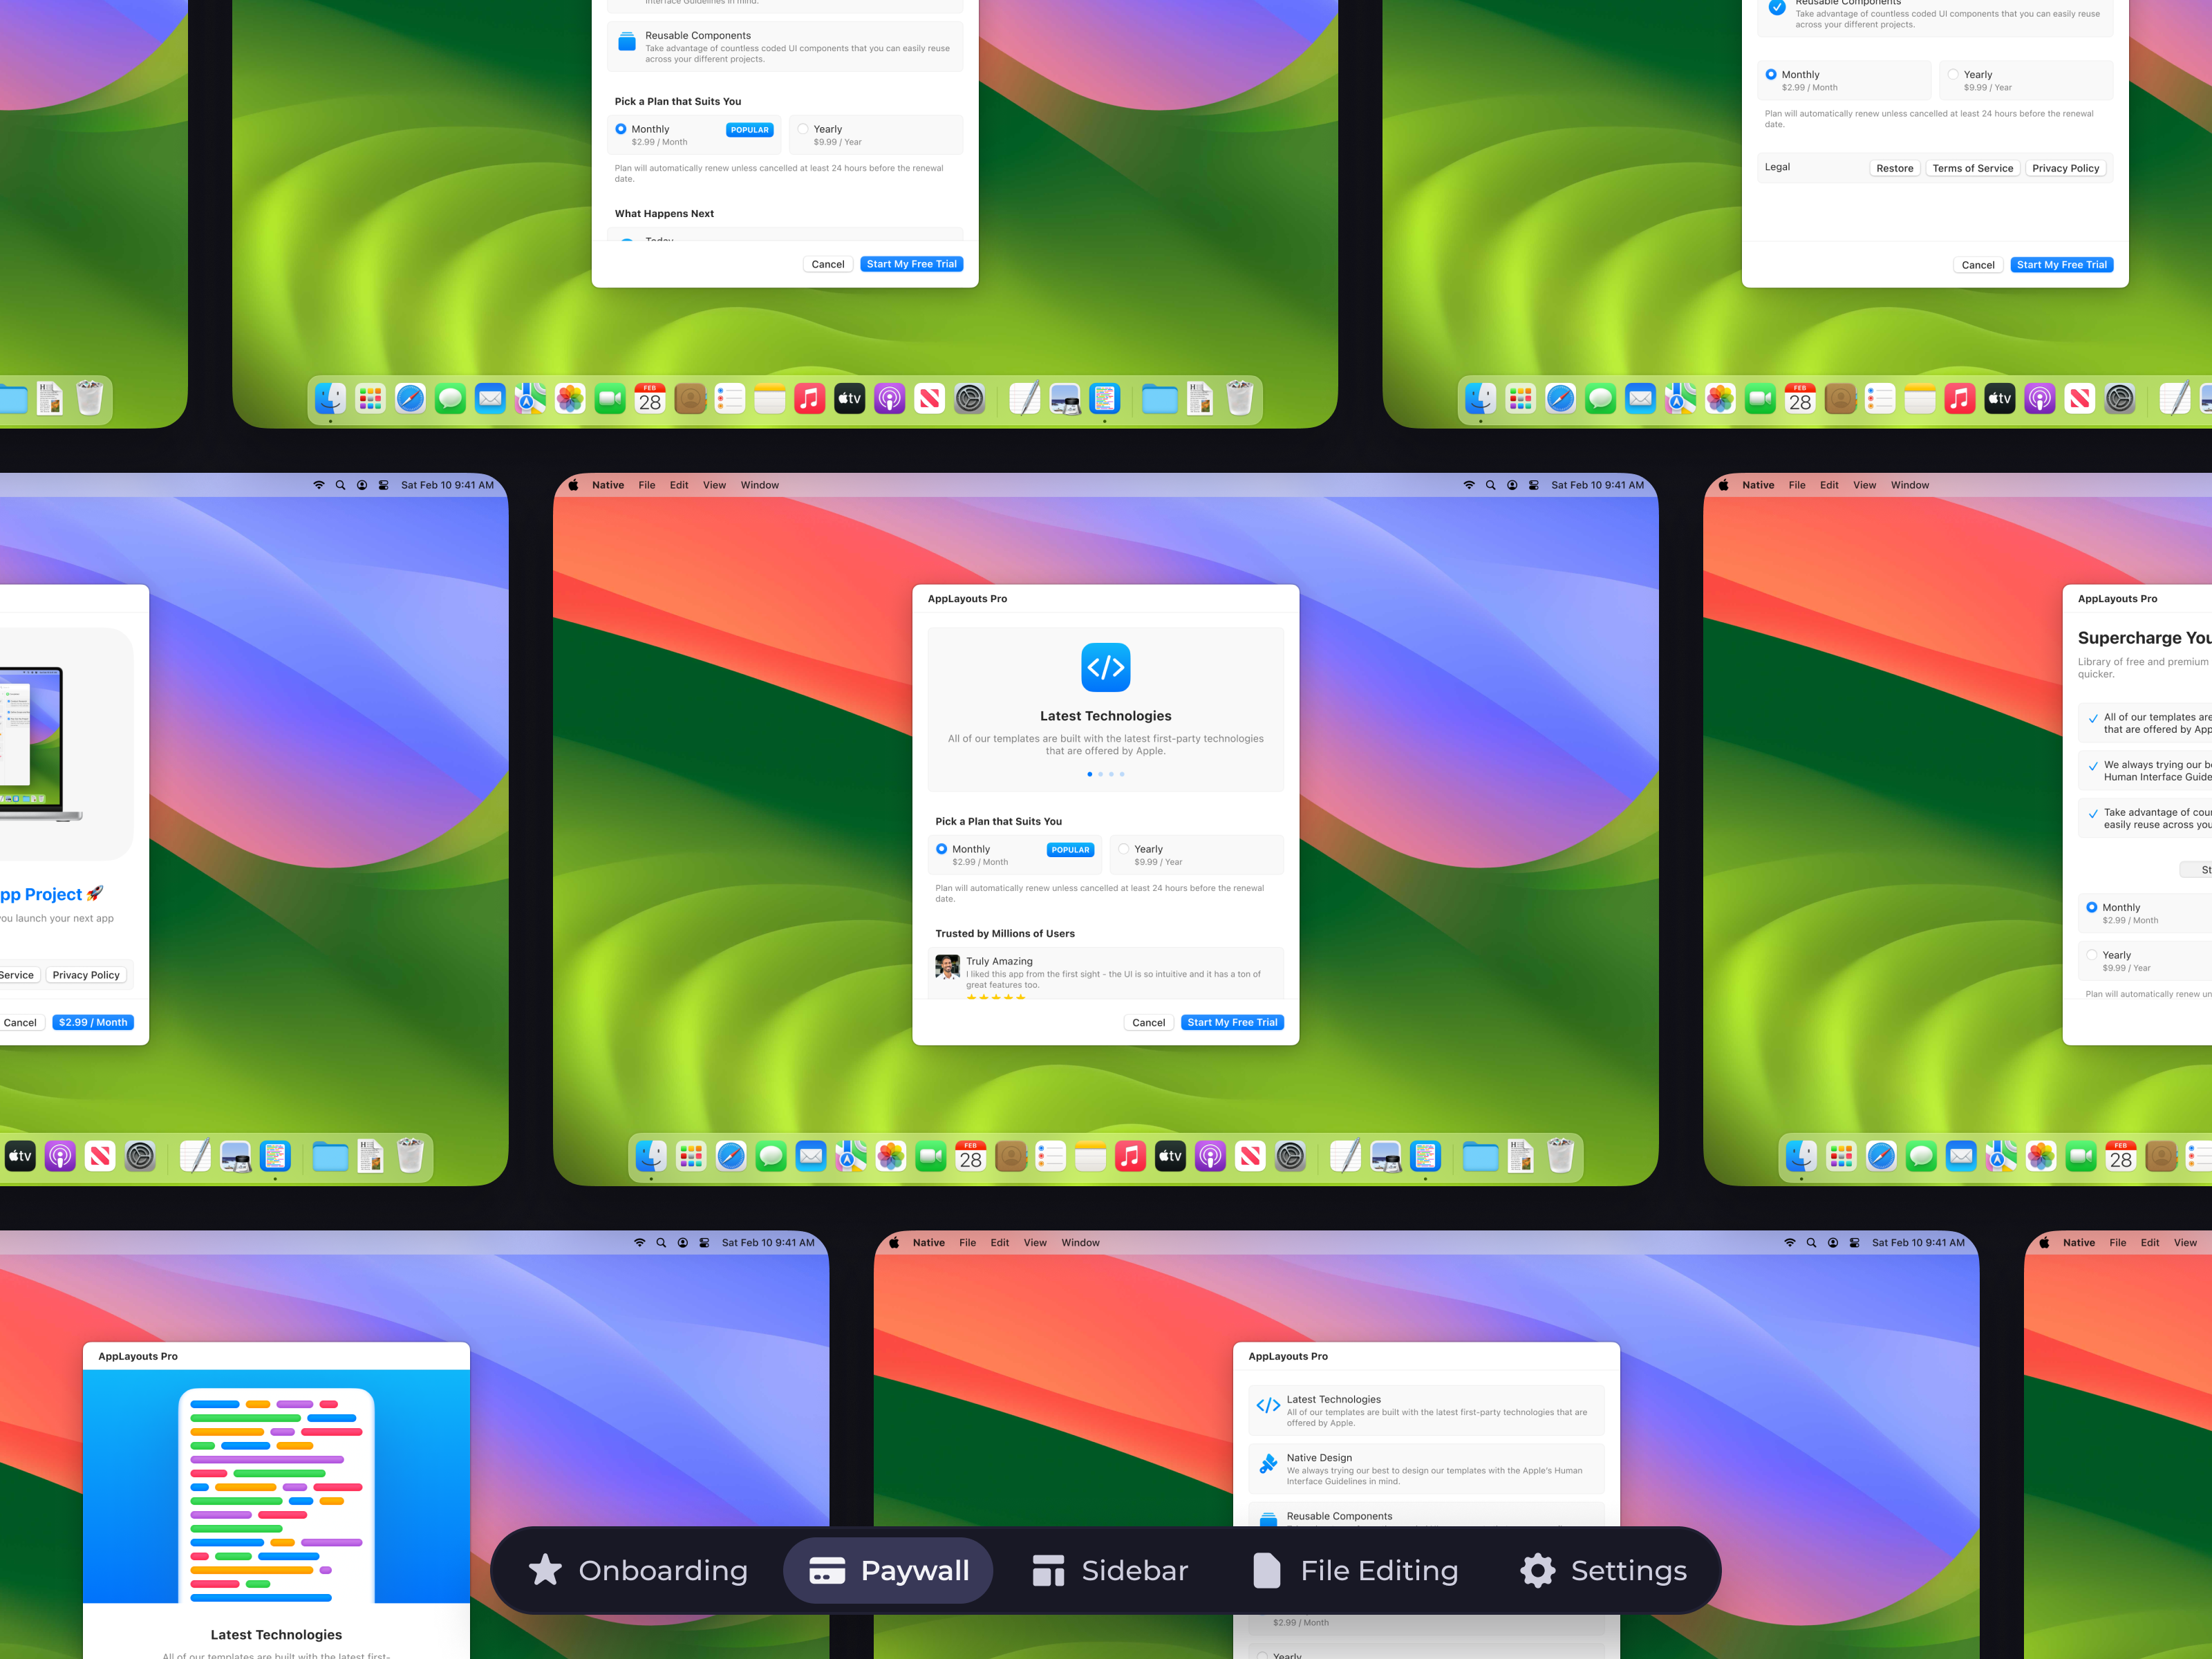Open the Native menu in center screen's menu bar
The image size is (2212, 1659).
(x=608, y=485)
